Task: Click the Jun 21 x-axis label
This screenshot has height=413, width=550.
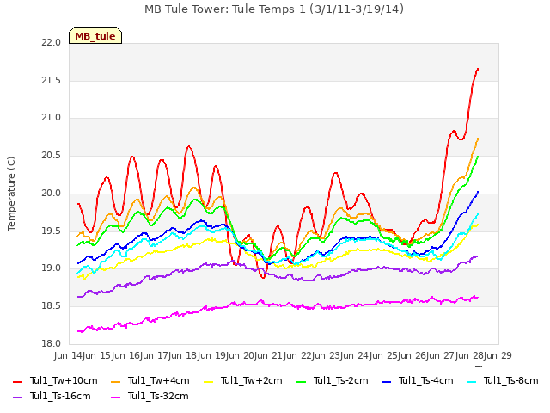Action: (269, 355)
